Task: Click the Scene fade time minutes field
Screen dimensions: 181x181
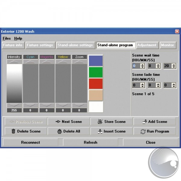Action: pyautogui.click(x=152, y=85)
